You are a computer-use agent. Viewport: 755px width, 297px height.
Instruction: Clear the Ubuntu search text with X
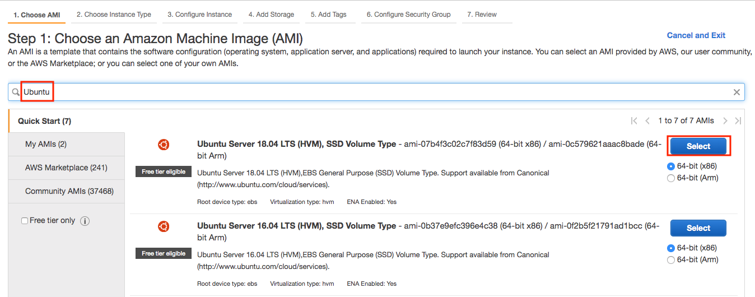[x=737, y=92]
